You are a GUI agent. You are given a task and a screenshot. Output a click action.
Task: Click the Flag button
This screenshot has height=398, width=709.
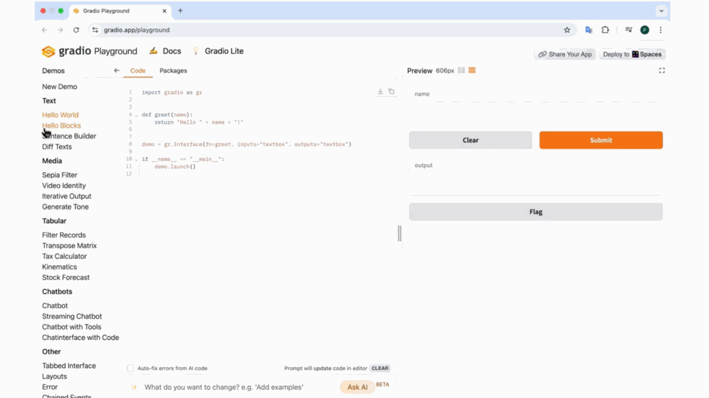(536, 212)
